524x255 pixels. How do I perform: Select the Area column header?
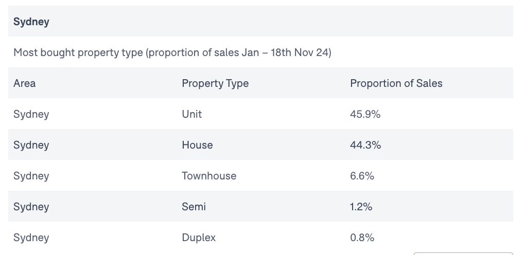25,83
